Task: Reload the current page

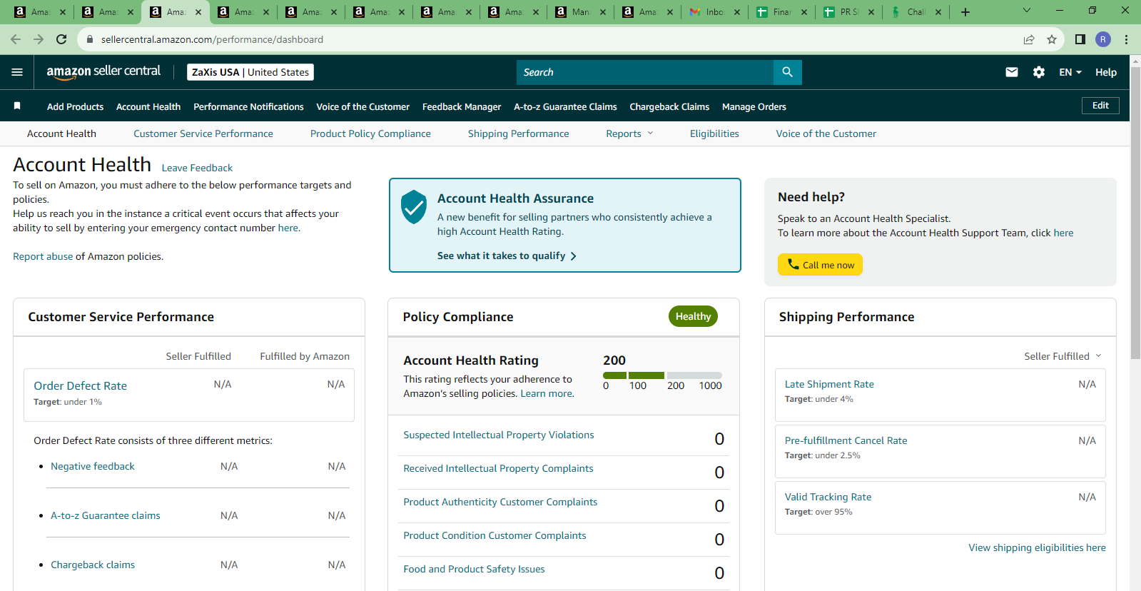Action: [x=61, y=39]
